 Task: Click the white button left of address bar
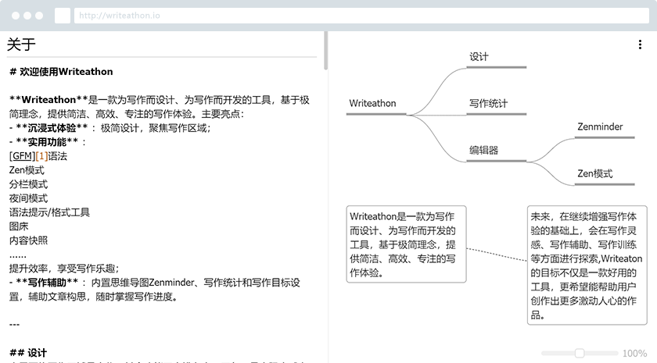click(x=63, y=16)
